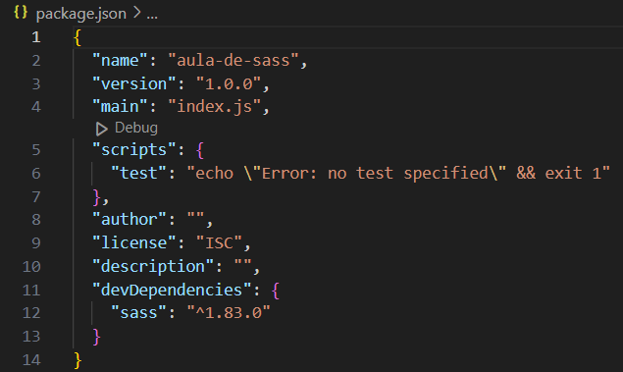The height and width of the screenshot is (372, 623).
Task: Click line number 14 in gutter
Action: [31, 359]
